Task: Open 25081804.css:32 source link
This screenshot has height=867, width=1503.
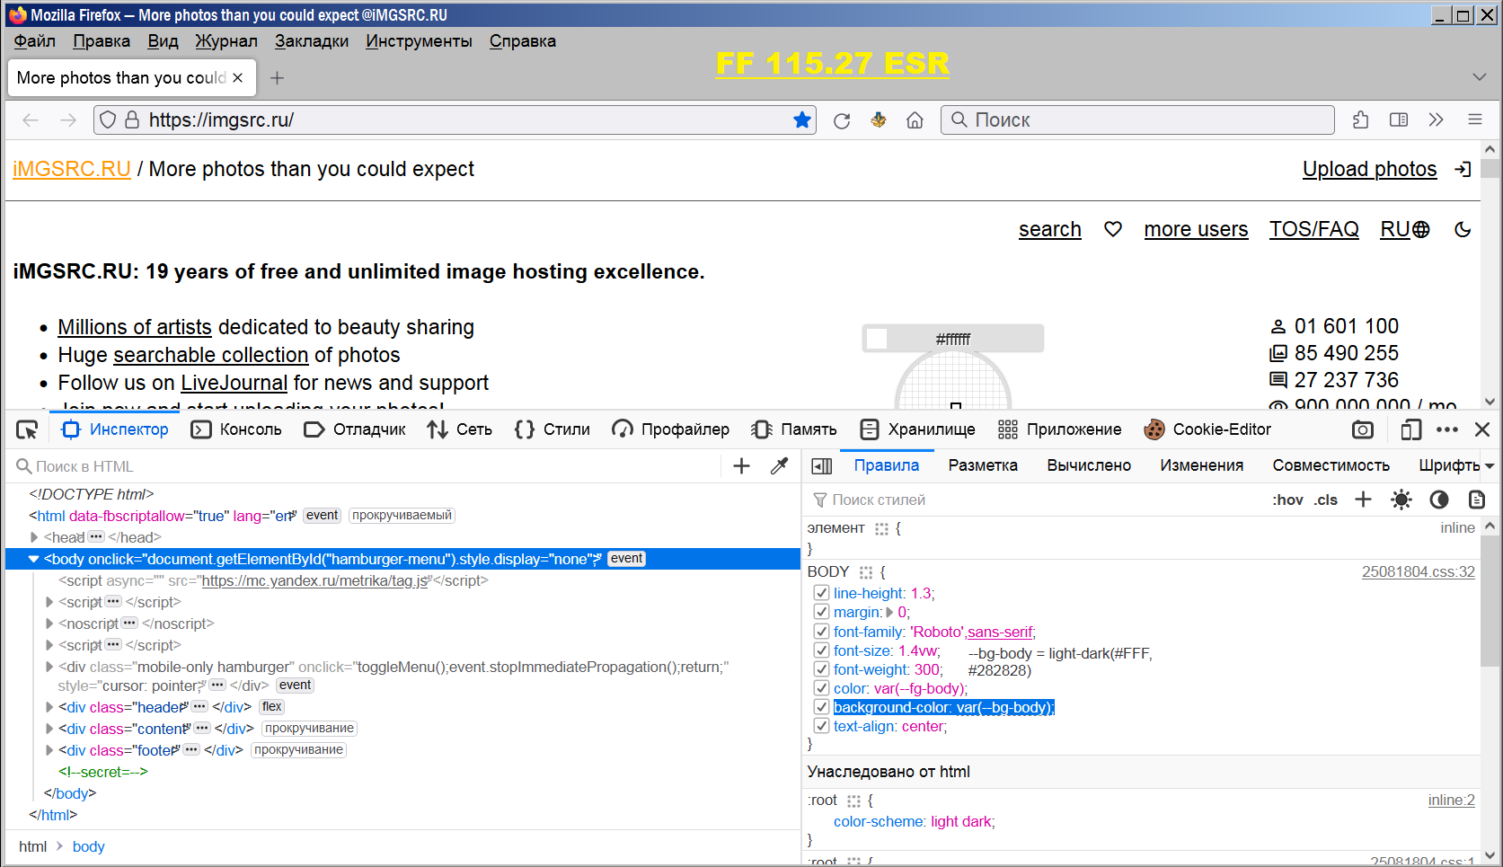Action: (x=1419, y=571)
